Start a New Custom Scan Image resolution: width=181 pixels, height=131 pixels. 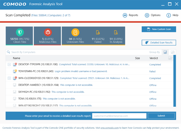159,29
